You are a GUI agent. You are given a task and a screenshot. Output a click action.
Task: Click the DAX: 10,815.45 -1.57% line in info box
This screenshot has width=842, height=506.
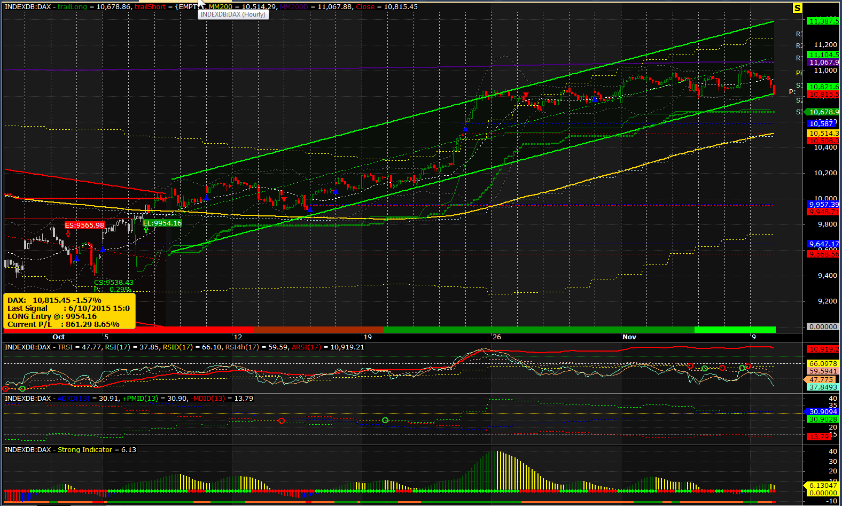(54, 300)
